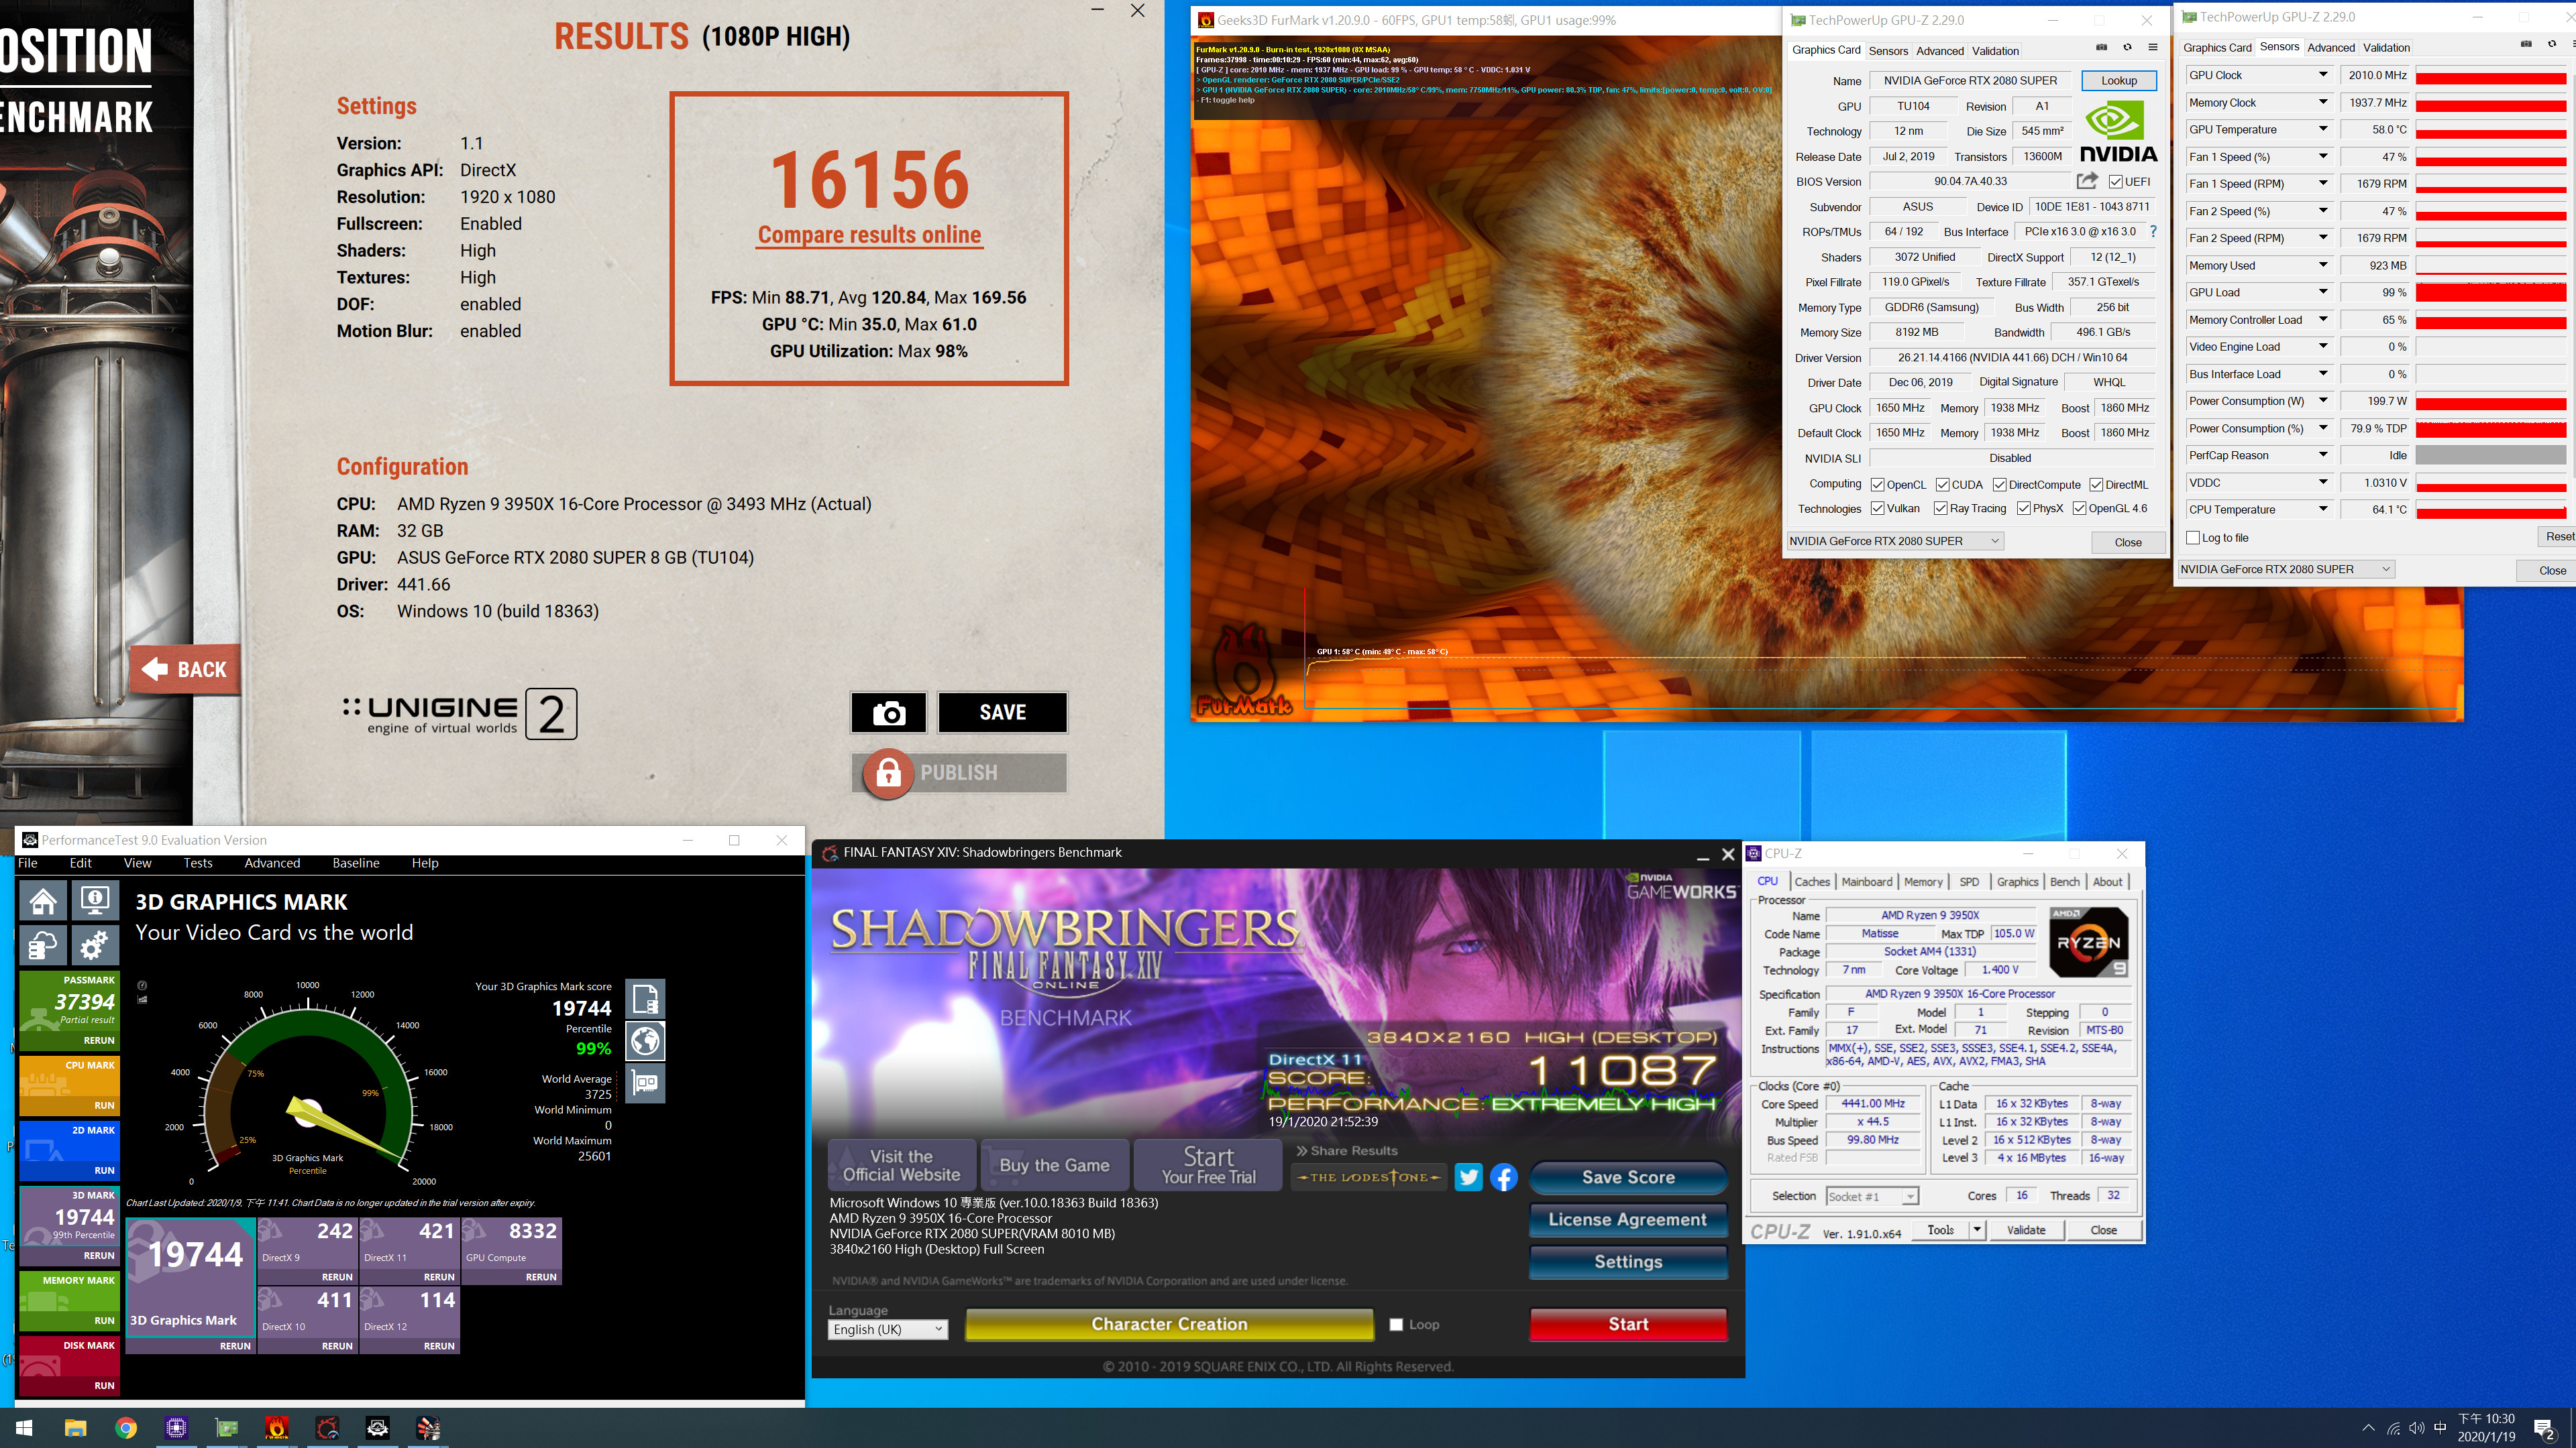This screenshot has width=2576, height=1448.
Task: Click the FurMark taskbar icon
Action: [277, 1428]
